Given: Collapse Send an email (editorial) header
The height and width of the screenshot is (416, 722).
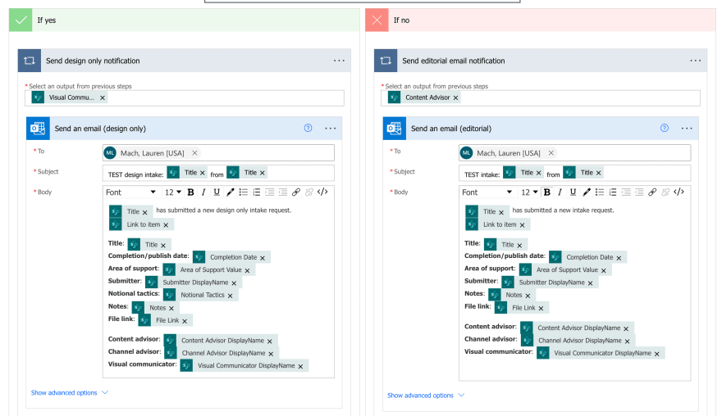Looking at the screenshot, I should tap(541, 129).
